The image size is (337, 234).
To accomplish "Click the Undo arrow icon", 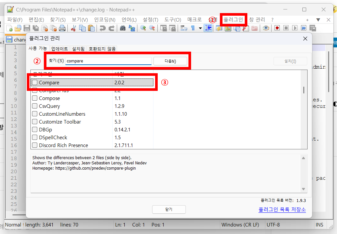I will point(102,28).
